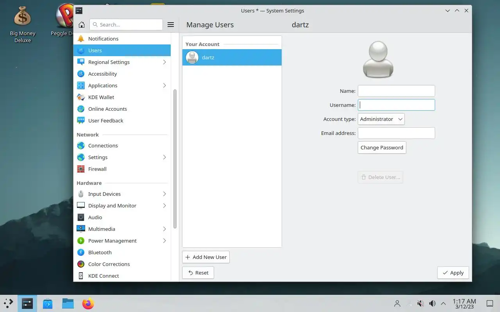Viewport: 500px width, 312px height.
Task: Open KDE Connect settings
Action: [122, 276]
